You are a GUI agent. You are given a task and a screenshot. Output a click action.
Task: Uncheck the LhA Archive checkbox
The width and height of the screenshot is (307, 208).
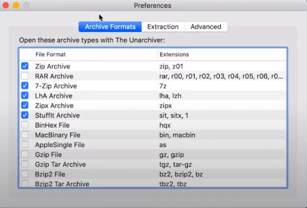(25, 95)
